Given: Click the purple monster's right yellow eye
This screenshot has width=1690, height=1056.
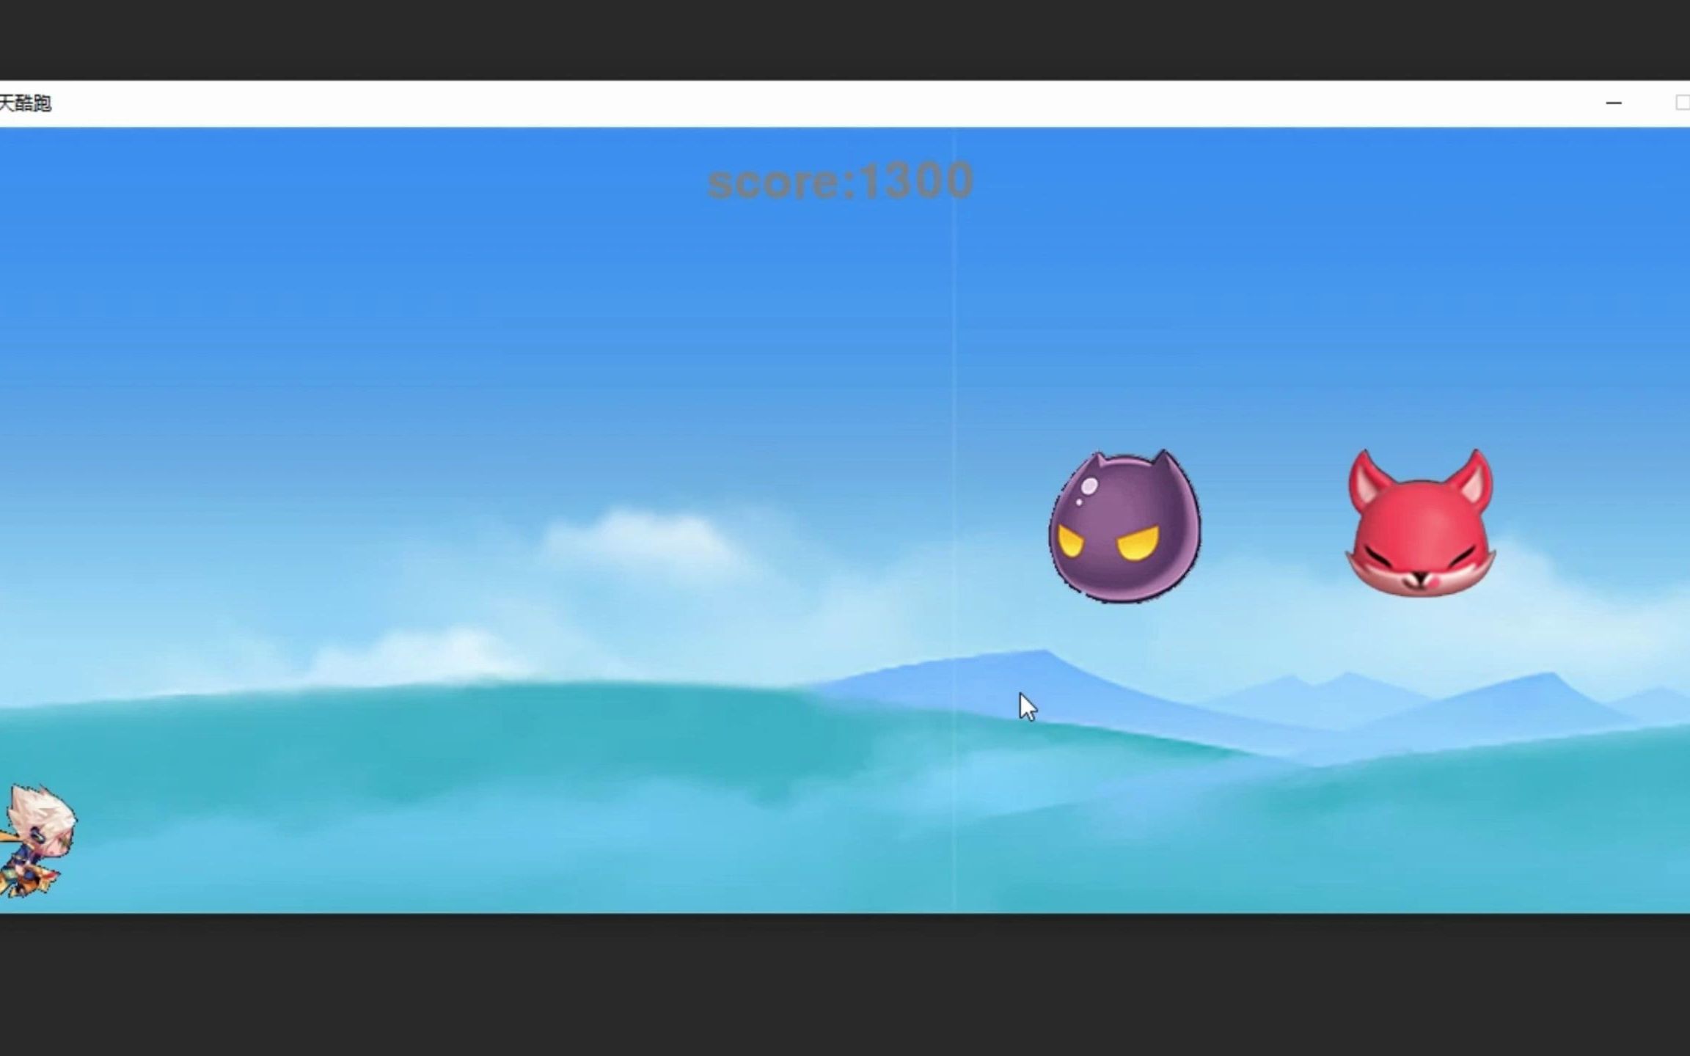Looking at the screenshot, I should click(1138, 545).
